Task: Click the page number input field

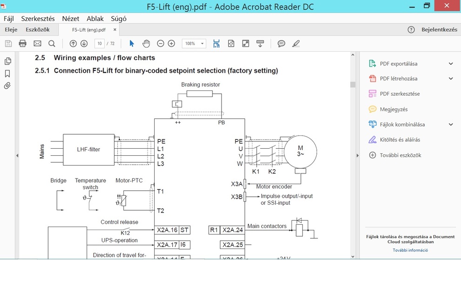Action: pos(99,43)
